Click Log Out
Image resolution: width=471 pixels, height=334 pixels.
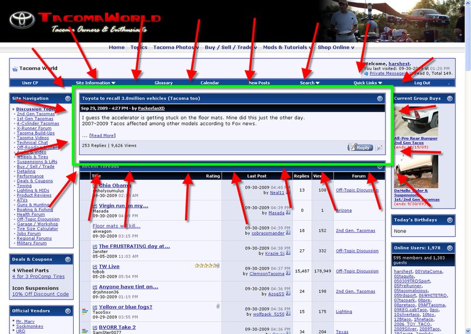pyautogui.click(x=422, y=83)
